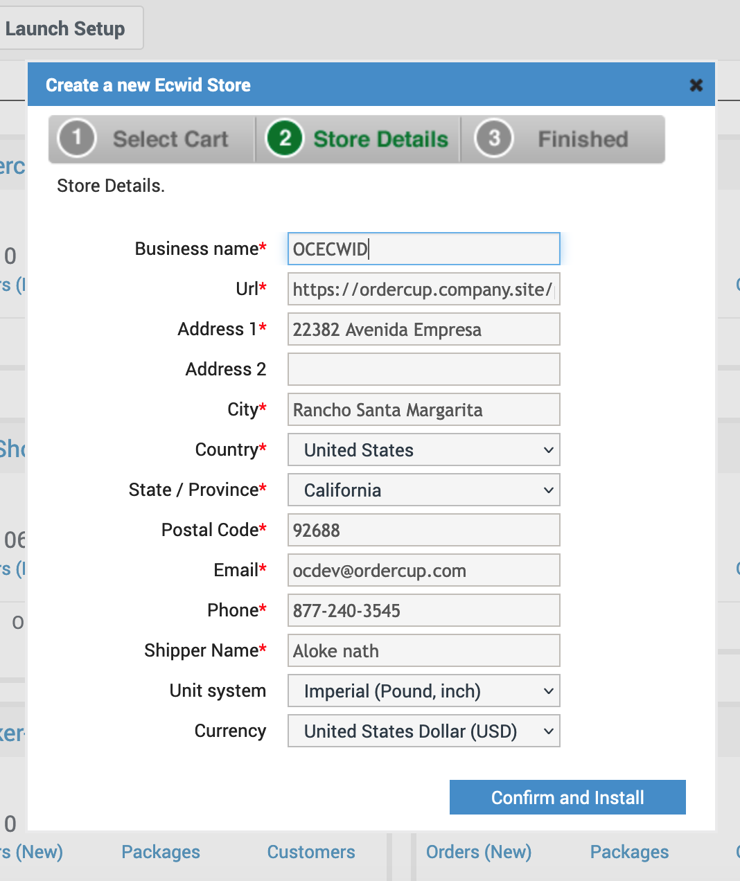740x881 pixels.
Task: Click the Email input field
Action: coord(424,571)
